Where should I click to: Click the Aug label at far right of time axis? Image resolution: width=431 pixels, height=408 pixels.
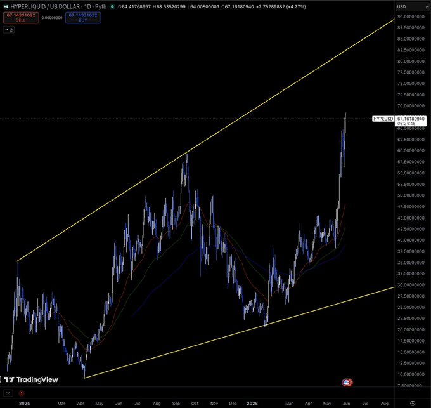coord(385,404)
